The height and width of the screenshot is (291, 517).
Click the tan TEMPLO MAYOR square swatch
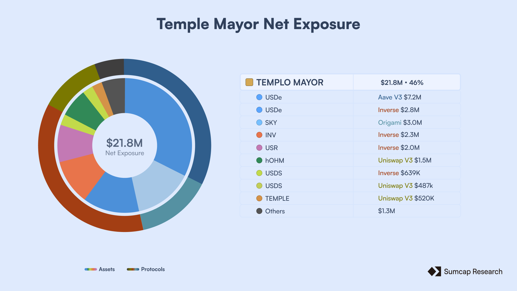[x=249, y=82]
